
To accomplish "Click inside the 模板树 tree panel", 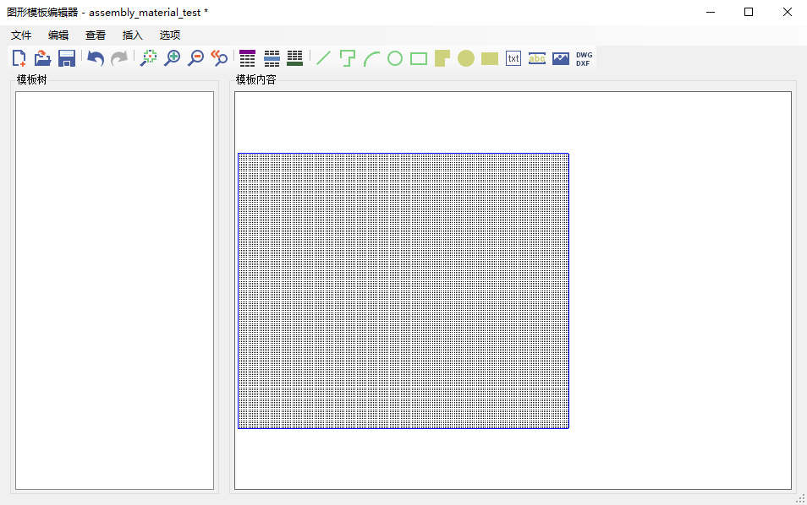I will (114, 291).
